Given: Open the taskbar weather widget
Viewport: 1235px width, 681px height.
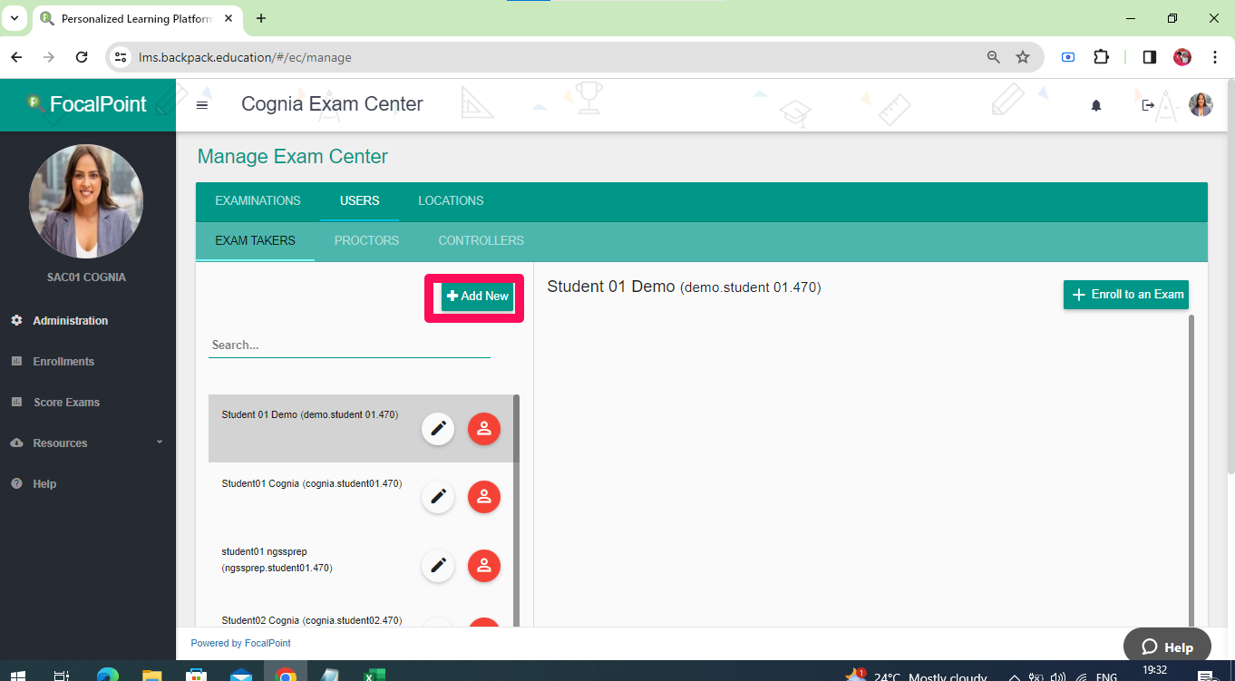Looking at the screenshot, I should (x=916, y=676).
